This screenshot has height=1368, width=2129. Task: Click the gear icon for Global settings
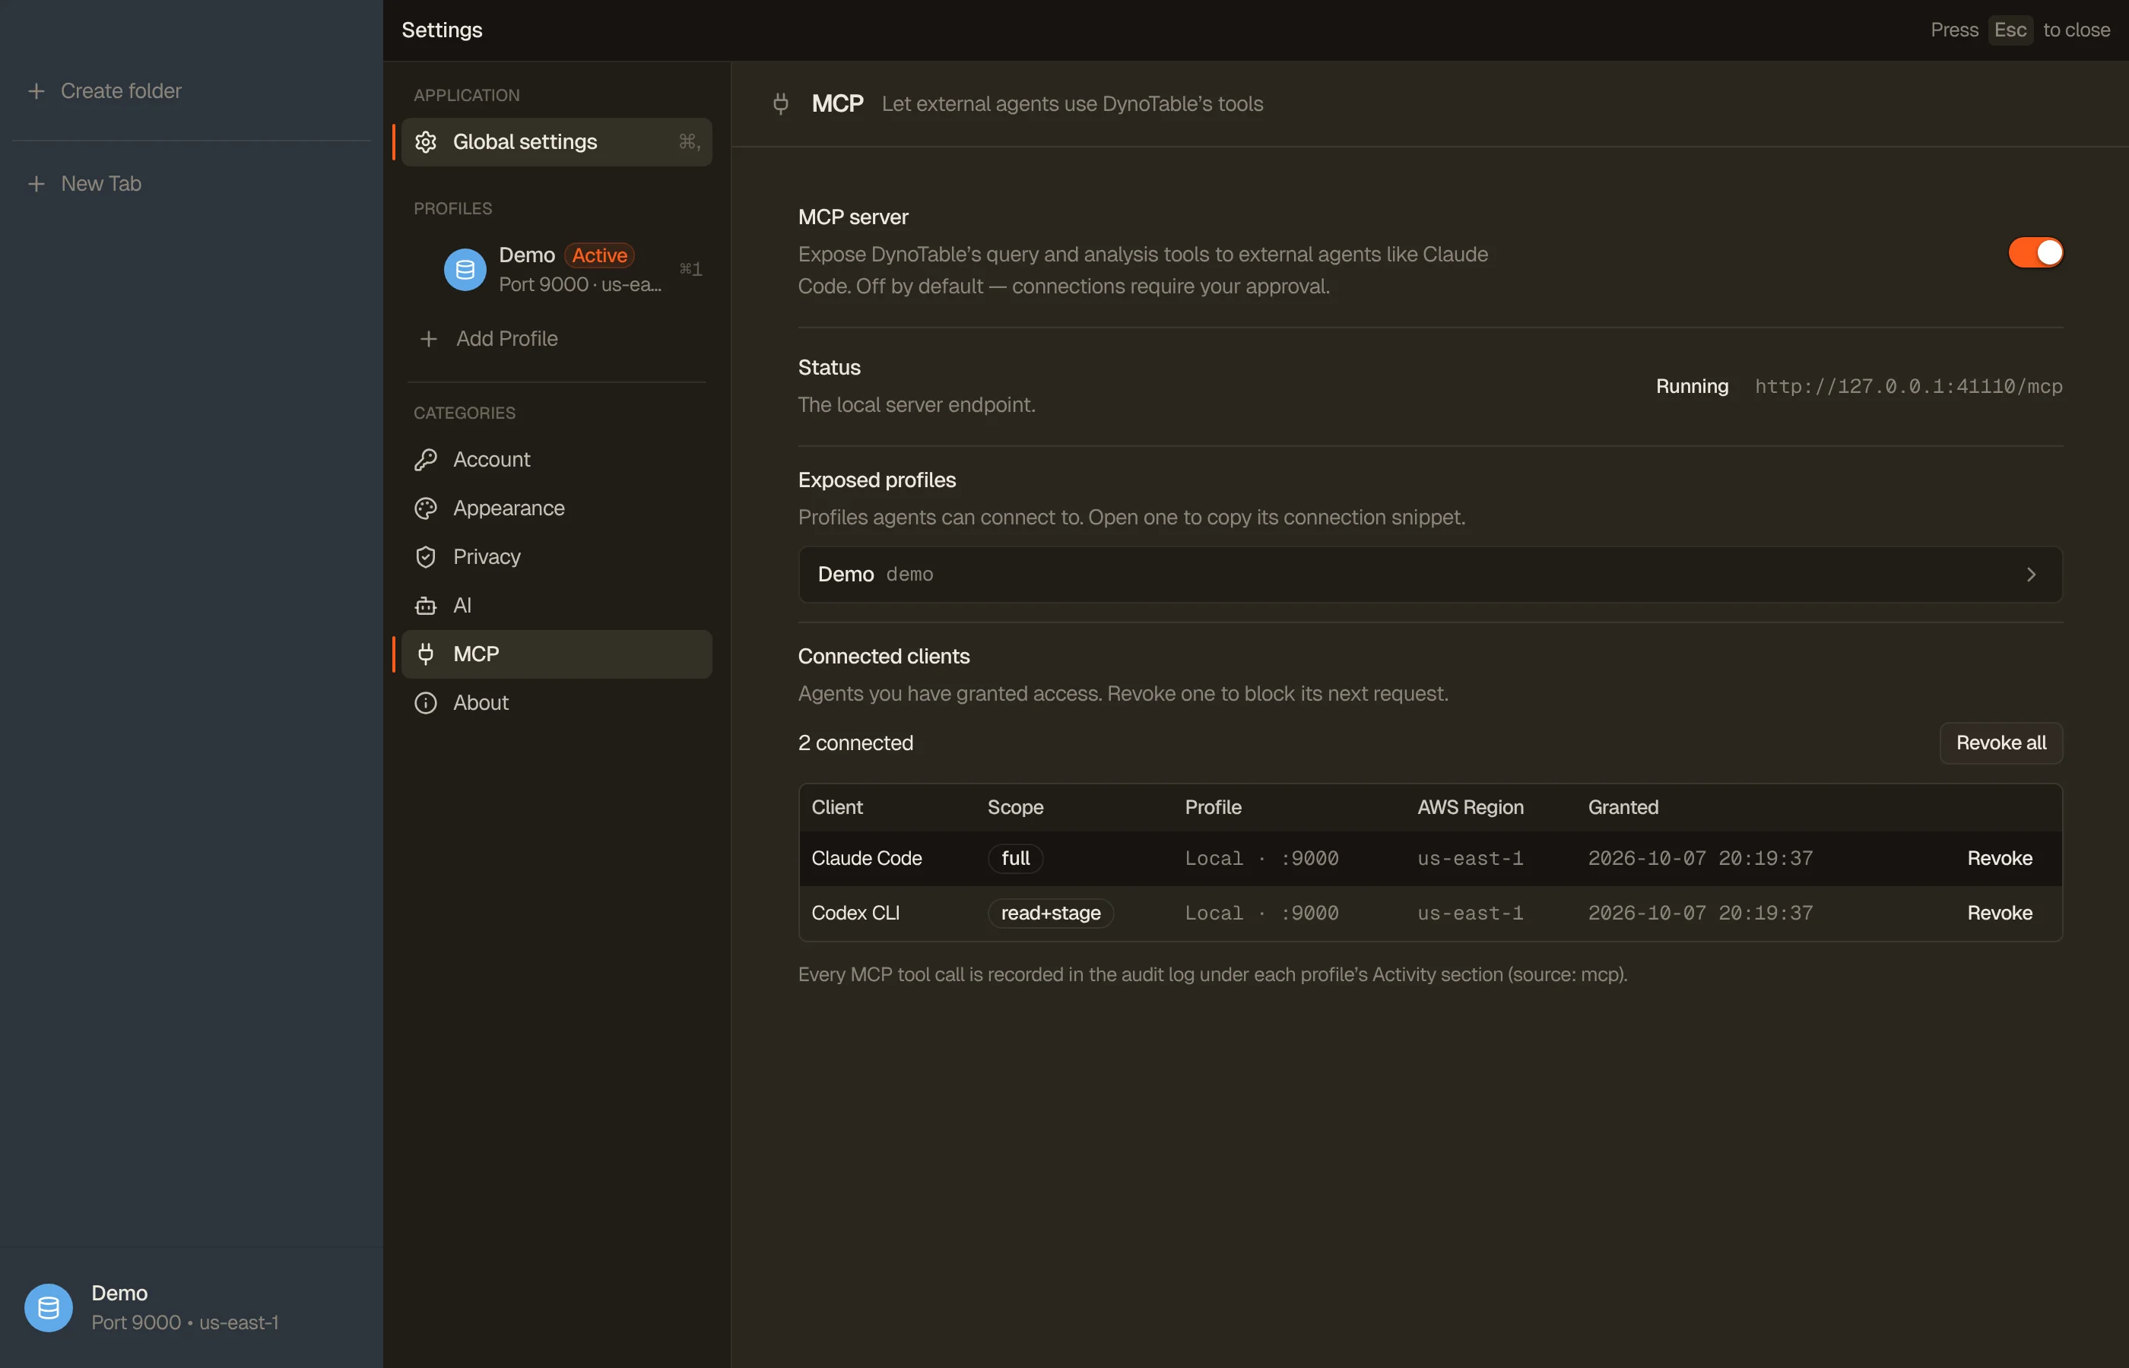point(426,142)
